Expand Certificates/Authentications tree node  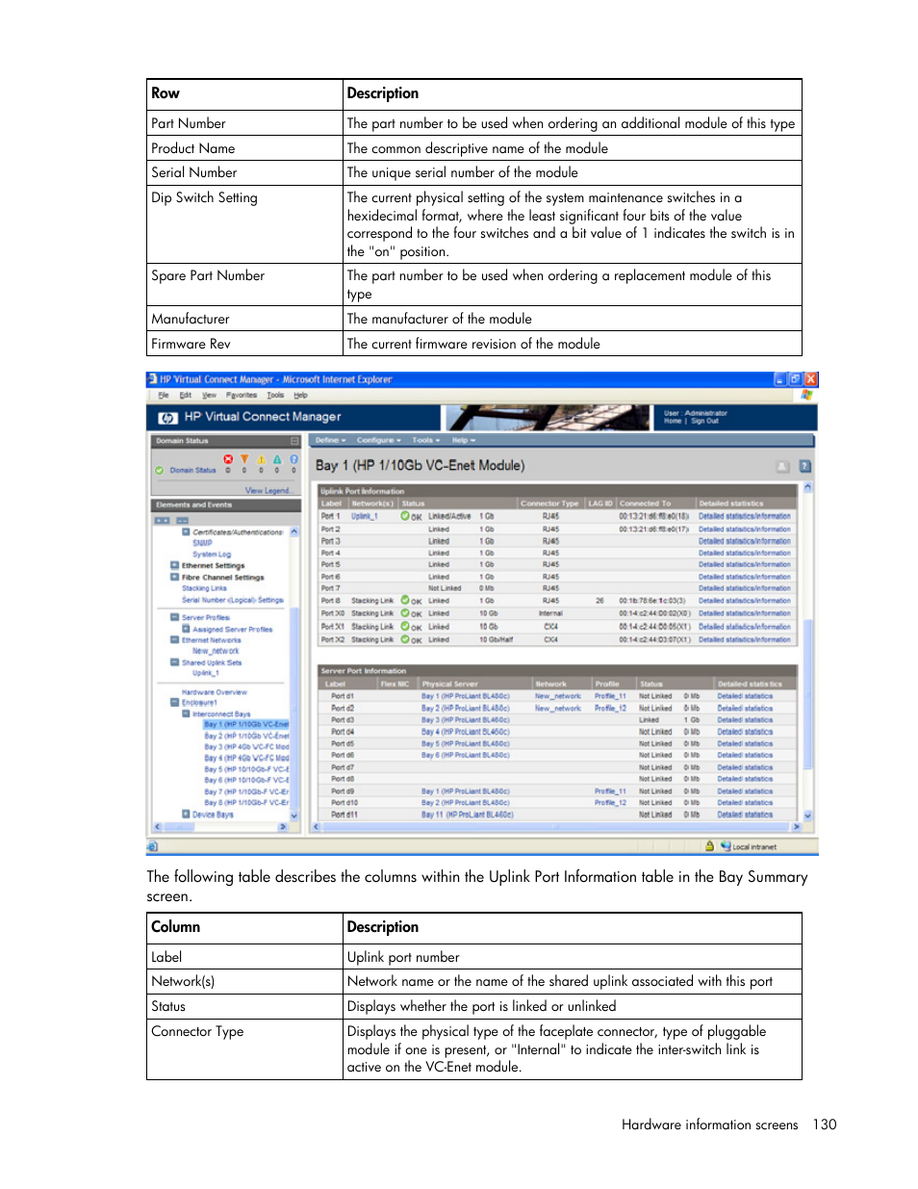pos(186,531)
